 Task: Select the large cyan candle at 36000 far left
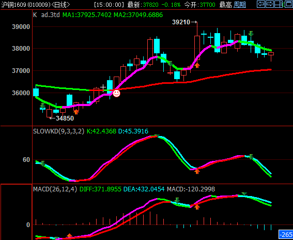(x=36, y=92)
